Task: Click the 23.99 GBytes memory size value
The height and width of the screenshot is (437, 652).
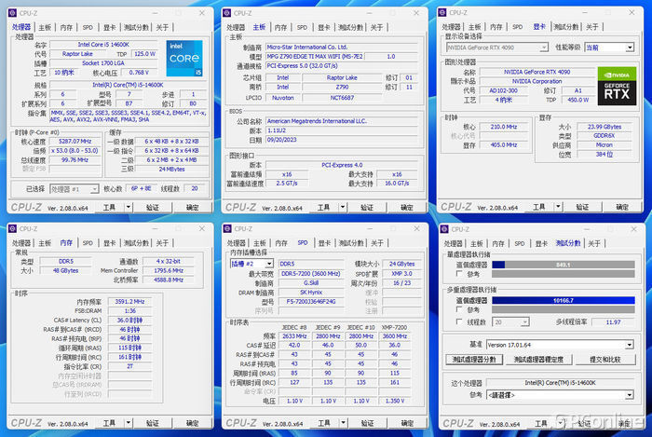Action: tap(604, 127)
